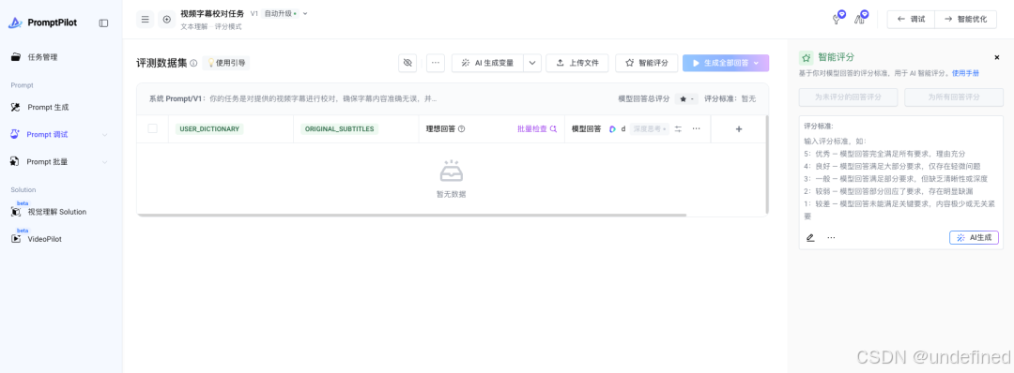This screenshot has width=1014, height=373.
Task: Click the PromptPilot logo
Action: [42, 22]
